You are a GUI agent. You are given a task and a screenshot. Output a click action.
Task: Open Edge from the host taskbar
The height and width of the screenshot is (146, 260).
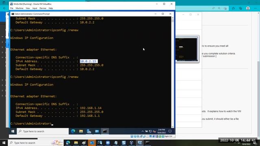[68, 143]
